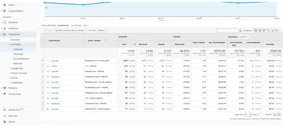The image size is (283, 130).
Task: Click help icon beside Bounce Rate header
Action: tap(186, 44)
